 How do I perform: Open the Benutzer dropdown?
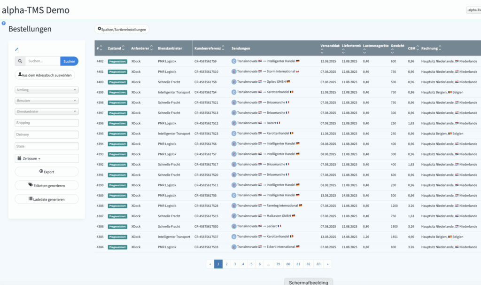[47, 101]
